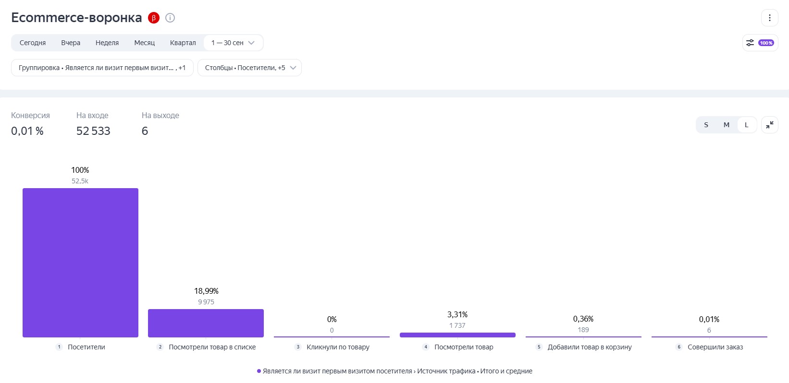Open the Группировка grouping selector

102,68
